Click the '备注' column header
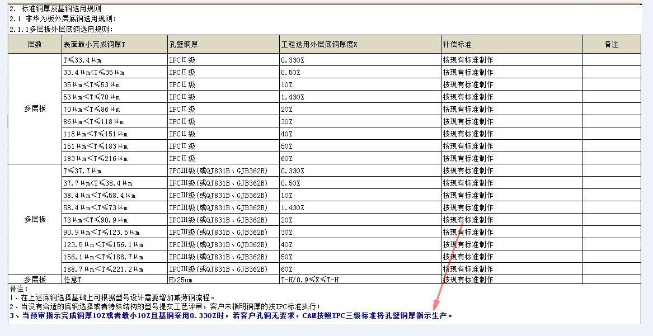The image size is (653, 336). point(612,44)
